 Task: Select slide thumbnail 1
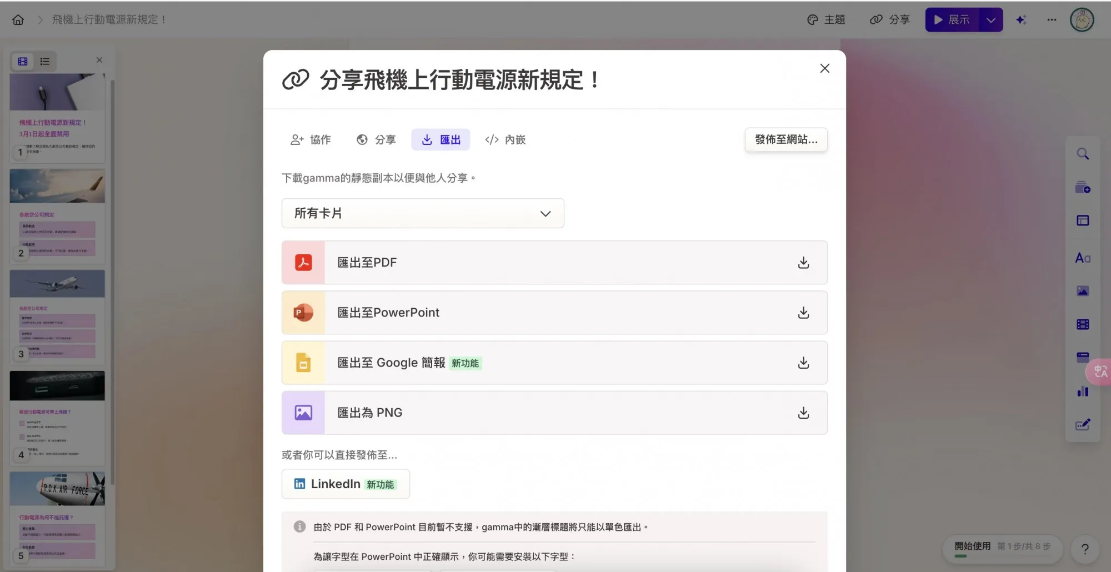(57, 118)
